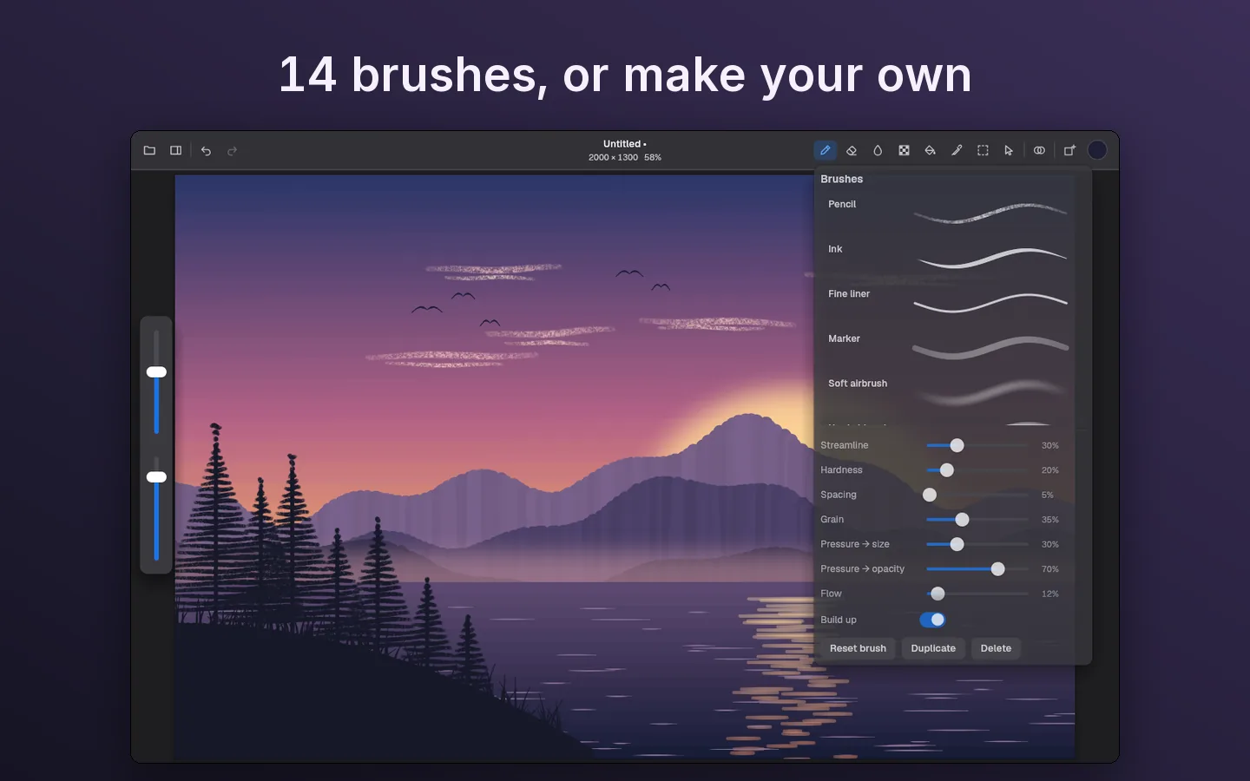The width and height of the screenshot is (1250, 781).
Task: Select the eraser tool
Action: pyautogui.click(x=852, y=150)
